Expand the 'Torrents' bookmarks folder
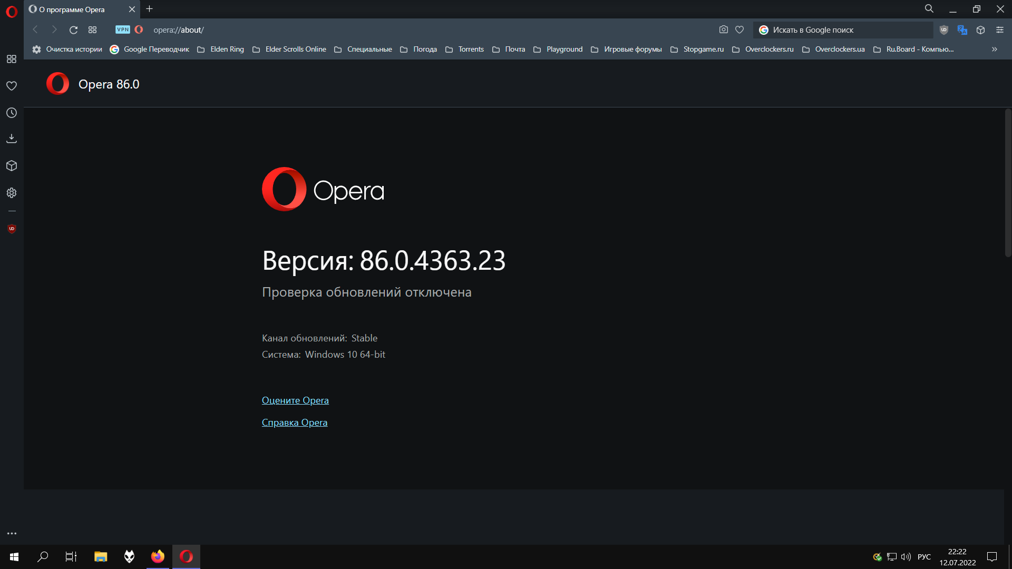This screenshot has width=1012, height=569. pos(464,49)
